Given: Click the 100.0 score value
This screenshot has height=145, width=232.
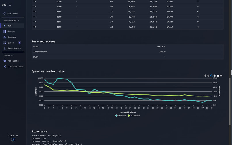Looking at the screenshot, I should click(162, 51).
